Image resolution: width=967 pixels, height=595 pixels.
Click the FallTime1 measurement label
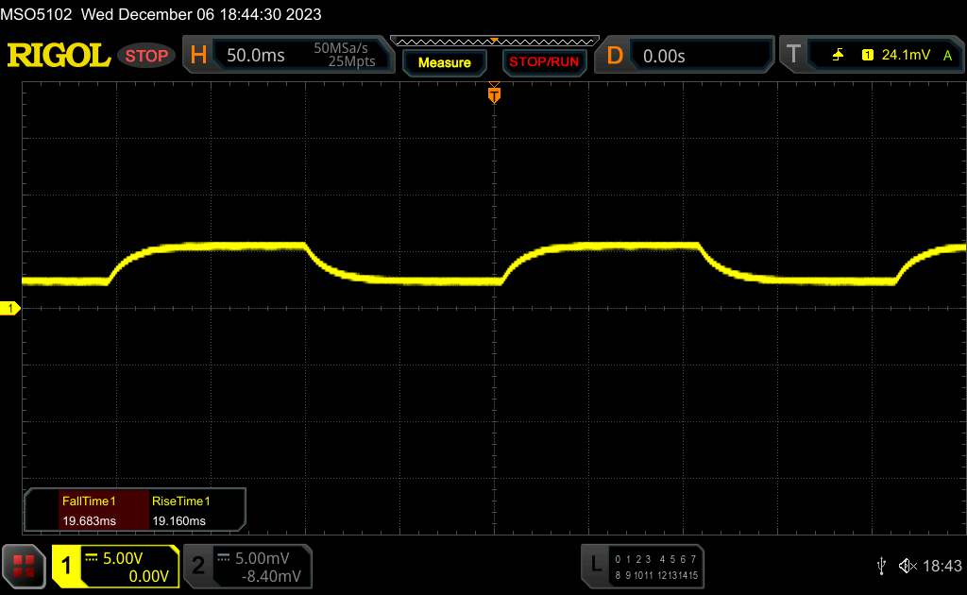[89, 501]
